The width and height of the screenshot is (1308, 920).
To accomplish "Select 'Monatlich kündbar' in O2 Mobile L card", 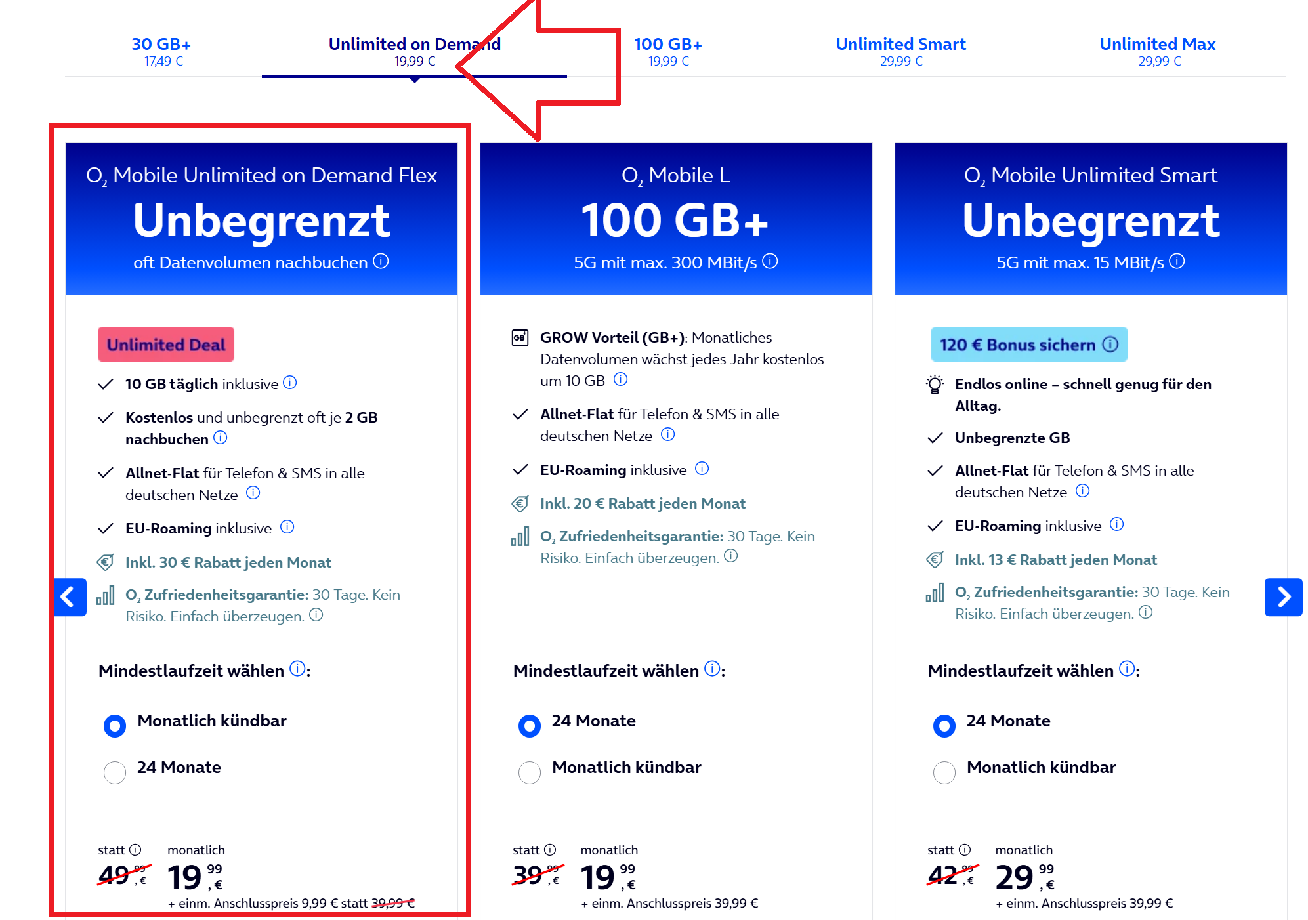I will coord(530,772).
